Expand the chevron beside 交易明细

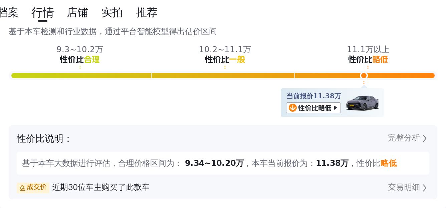click(x=425, y=188)
